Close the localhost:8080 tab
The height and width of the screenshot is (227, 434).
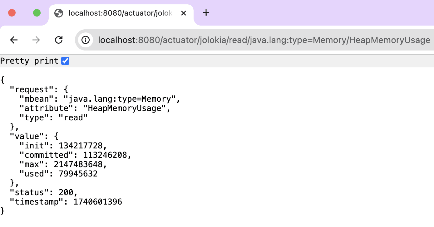point(184,13)
